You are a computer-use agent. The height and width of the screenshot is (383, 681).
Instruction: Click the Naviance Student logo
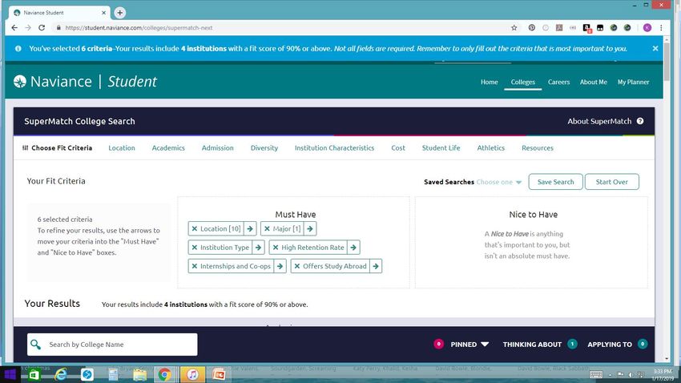(85, 81)
